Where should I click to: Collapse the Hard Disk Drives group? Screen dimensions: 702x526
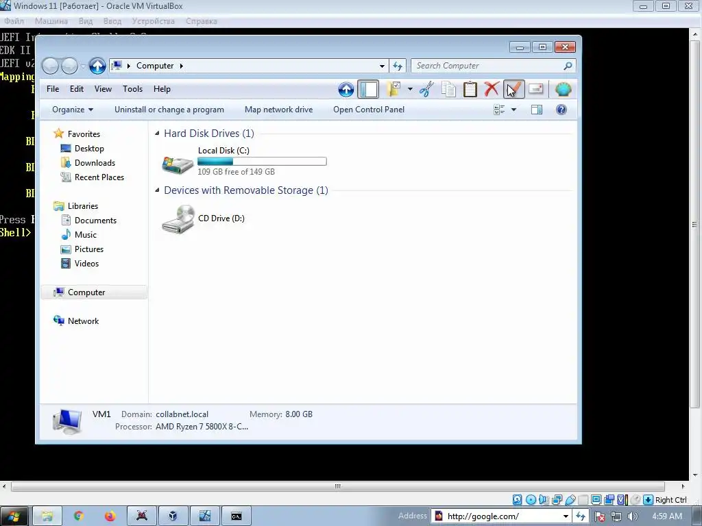(157, 134)
